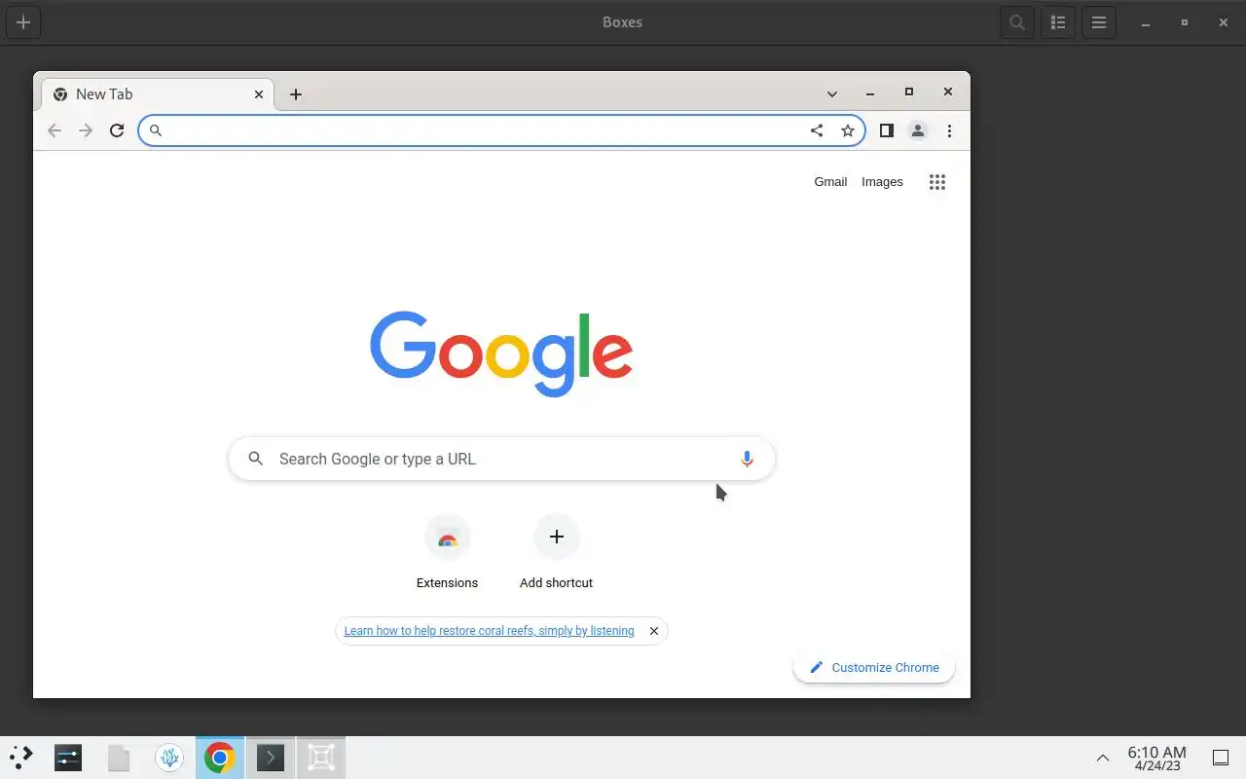
Task: Open the Boxes hamburger menu
Action: click(1099, 22)
